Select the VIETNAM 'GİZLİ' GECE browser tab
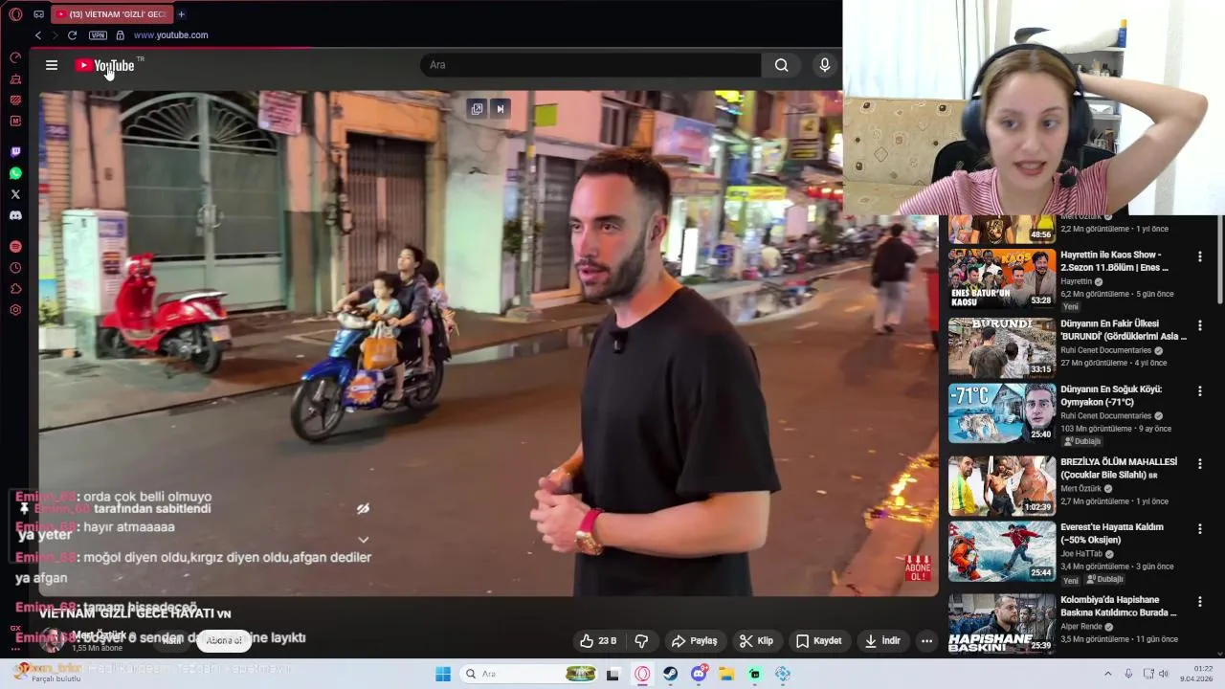 click(x=110, y=14)
